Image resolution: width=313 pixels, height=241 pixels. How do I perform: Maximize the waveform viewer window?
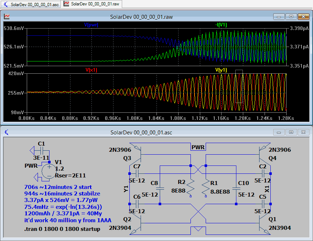pyautogui.click(x=291, y=17)
